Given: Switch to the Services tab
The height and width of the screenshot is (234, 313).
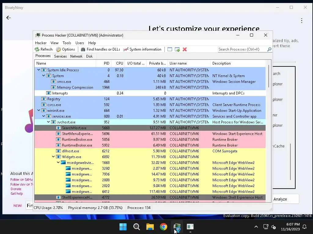Looking at the screenshot, I should point(60,56).
